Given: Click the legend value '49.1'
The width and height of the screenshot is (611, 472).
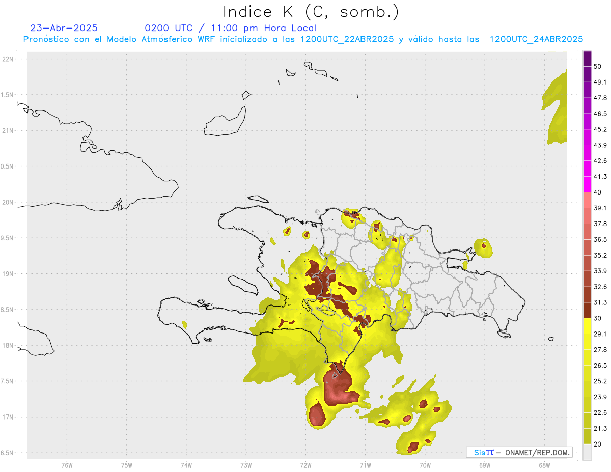Looking at the screenshot, I should pos(600,82).
